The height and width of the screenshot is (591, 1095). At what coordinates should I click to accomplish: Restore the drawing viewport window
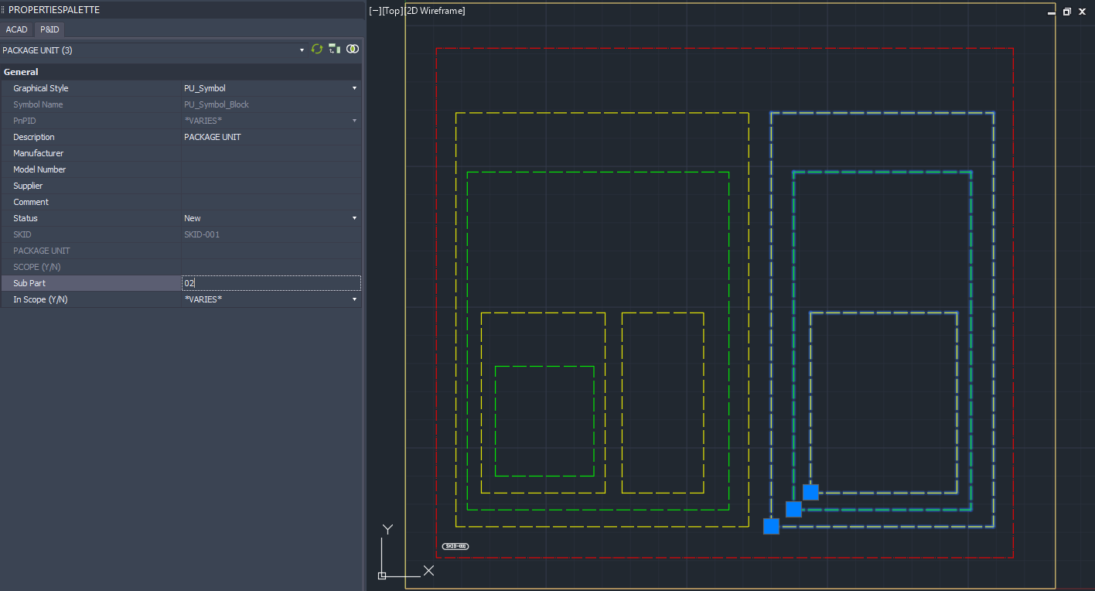[x=1067, y=12]
